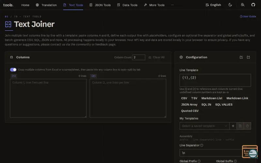Viewport: 261px width, 163px height.
Task: Click the Column 2 resize handle
Action: [x=165, y=117]
